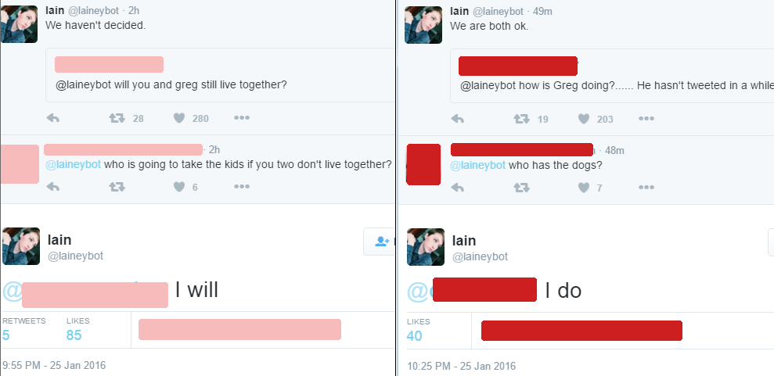Retweet the "We are both ok" tweet
The image size is (774, 376).
[522, 119]
